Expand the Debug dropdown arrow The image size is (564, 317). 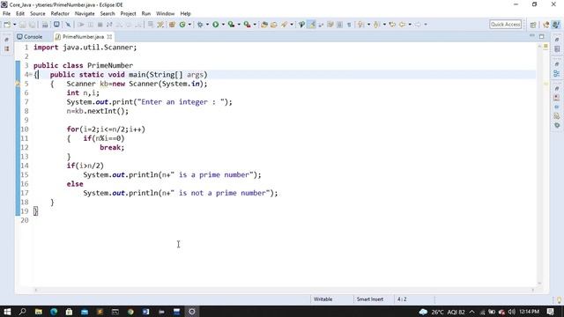[207, 25]
